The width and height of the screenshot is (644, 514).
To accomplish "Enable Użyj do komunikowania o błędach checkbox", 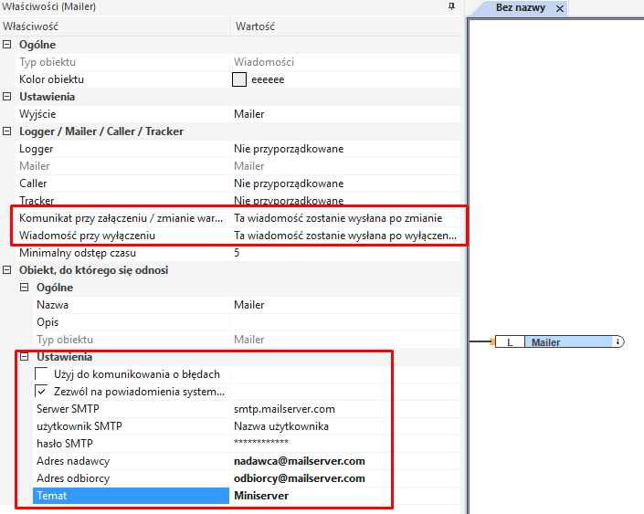I will click(x=42, y=374).
